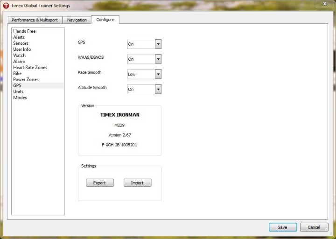The height and width of the screenshot is (239, 336).
Task: Switch to the Performance & Multisport tab
Action: (35, 20)
